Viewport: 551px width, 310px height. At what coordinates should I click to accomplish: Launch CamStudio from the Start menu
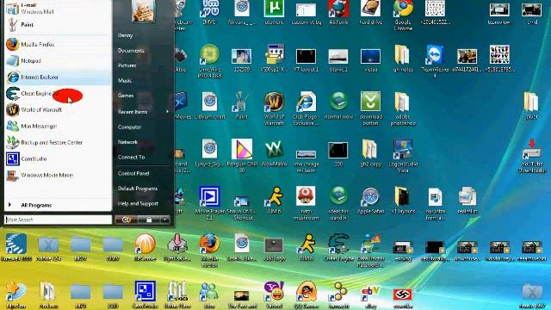[x=58, y=158]
